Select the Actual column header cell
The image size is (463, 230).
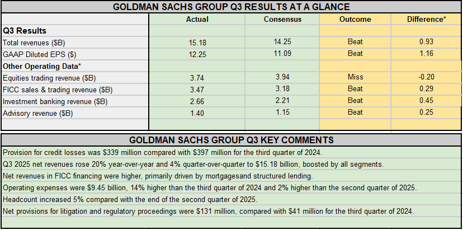point(197,19)
